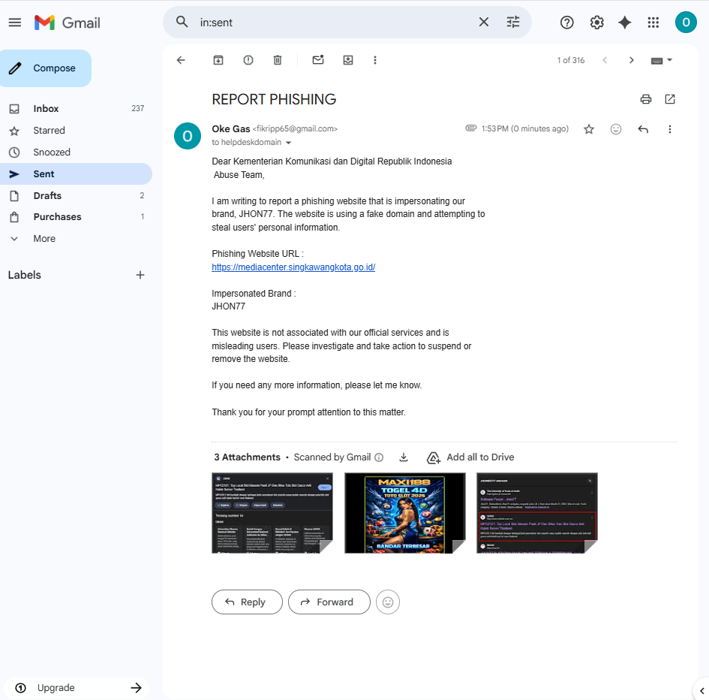Click the sender name Oke Gas
The width and height of the screenshot is (709, 700).
(230, 129)
